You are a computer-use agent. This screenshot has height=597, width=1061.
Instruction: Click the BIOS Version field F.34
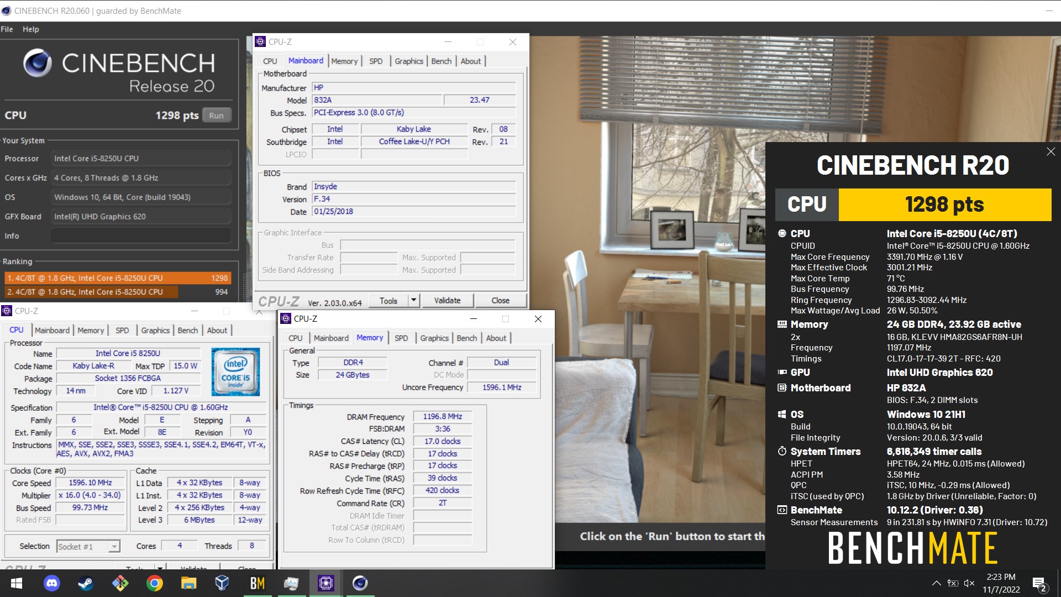(x=414, y=199)
